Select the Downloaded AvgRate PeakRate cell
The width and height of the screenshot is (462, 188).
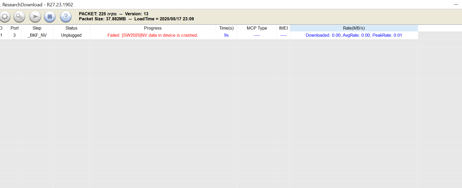tap(354, 35)
